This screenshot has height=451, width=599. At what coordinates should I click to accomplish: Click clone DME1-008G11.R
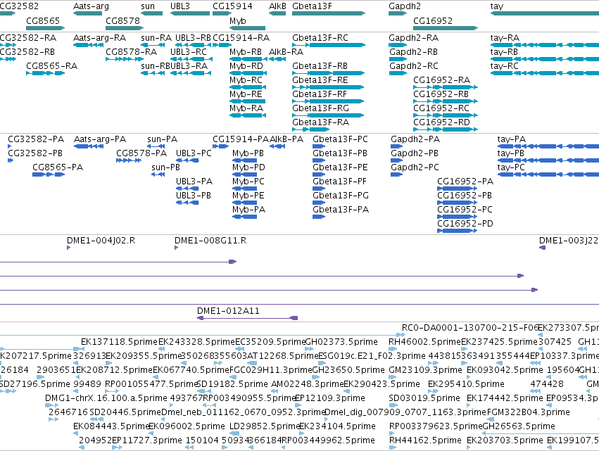[210, 241]
